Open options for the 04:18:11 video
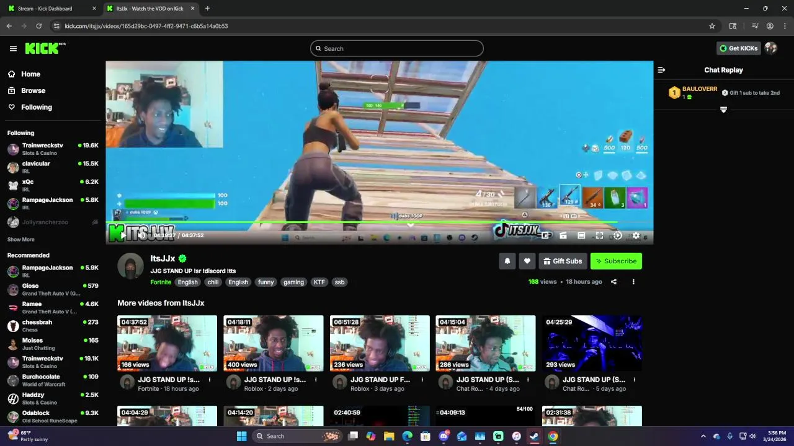The image size is (794, 446). pyautogui.click(x=316, y=380)
